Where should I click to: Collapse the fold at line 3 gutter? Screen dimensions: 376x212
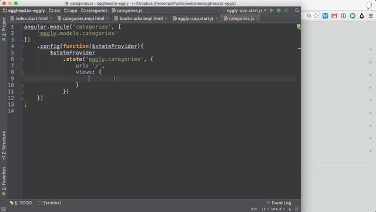(22, 40)
